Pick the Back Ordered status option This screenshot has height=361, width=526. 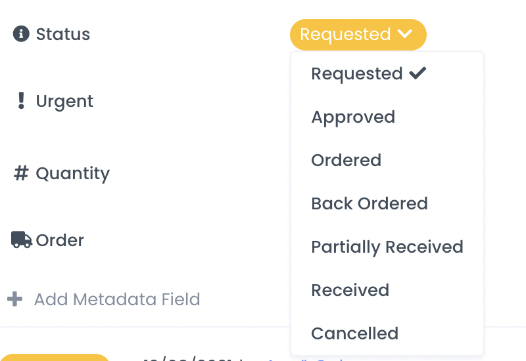click(x=369, y=203)
